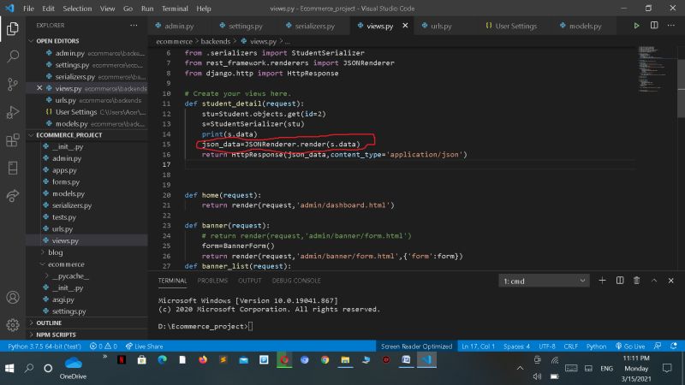Open the Terminal menu
The height and width of the screenshot is (385, 685).
(175, 9)
